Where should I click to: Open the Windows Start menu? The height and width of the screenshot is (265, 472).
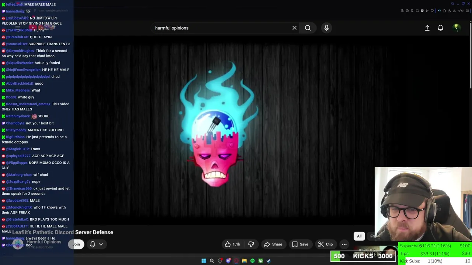coord(204,261)
